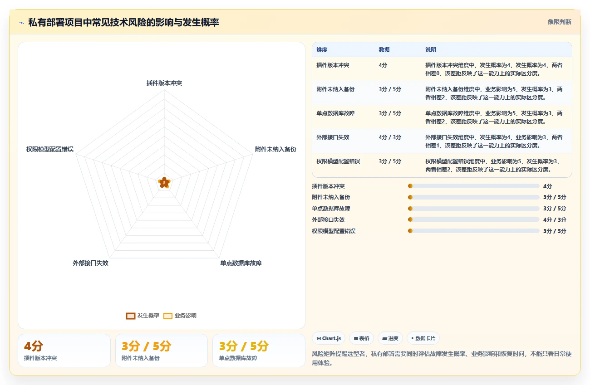Screen dimensions: 590x385
Task: Select the Chart.js tag
Action: [x=329, y=338]
